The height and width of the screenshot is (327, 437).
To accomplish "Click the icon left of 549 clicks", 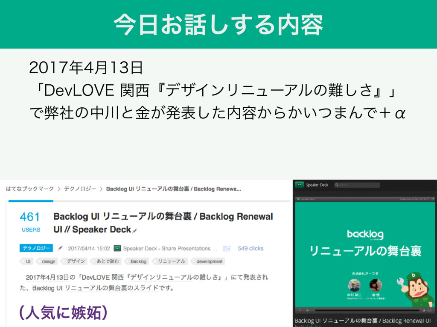I will [x=227, y=249].
